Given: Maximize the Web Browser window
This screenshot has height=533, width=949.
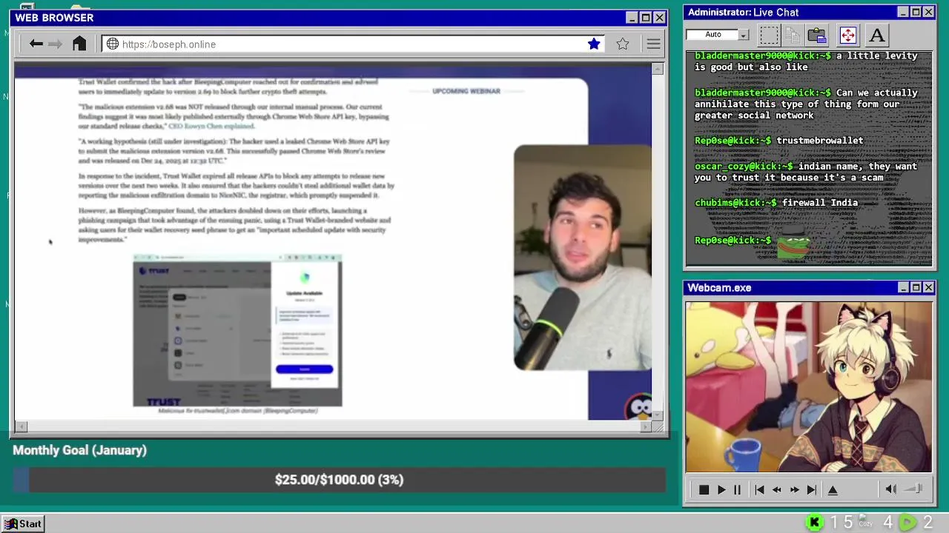Looking at the screenshot, I should (x=645, y=18).
